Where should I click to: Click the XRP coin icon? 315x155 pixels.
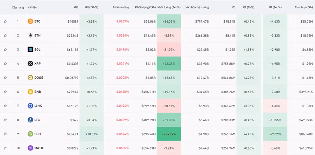30,63
